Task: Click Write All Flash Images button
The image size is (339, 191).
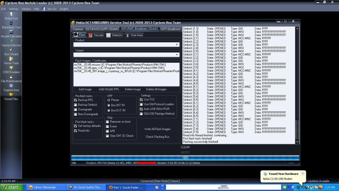Action: 158,129
